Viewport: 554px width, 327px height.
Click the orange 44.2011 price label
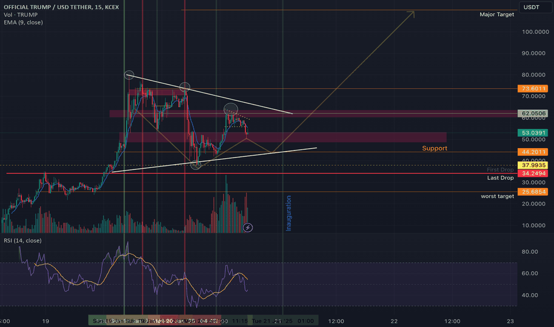click(x=533, y=152)
